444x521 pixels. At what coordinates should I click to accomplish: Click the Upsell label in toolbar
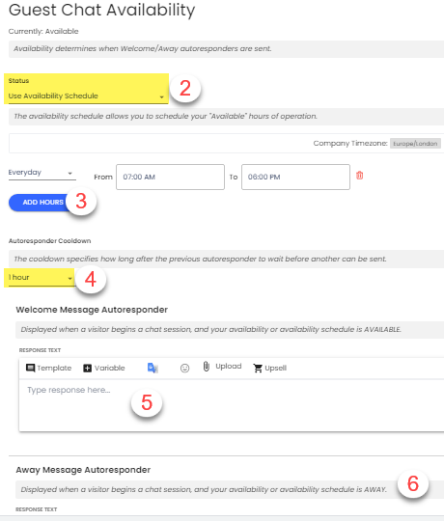pyautogui.click(x=275, y=369)
